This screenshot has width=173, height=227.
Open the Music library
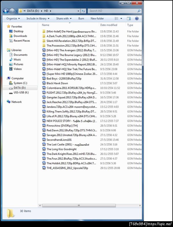pyautogui.click(x=17, y=60)
